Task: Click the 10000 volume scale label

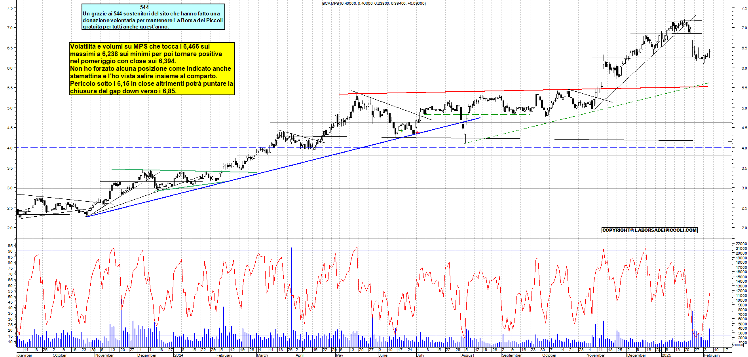Action: (x=741, y=300)
